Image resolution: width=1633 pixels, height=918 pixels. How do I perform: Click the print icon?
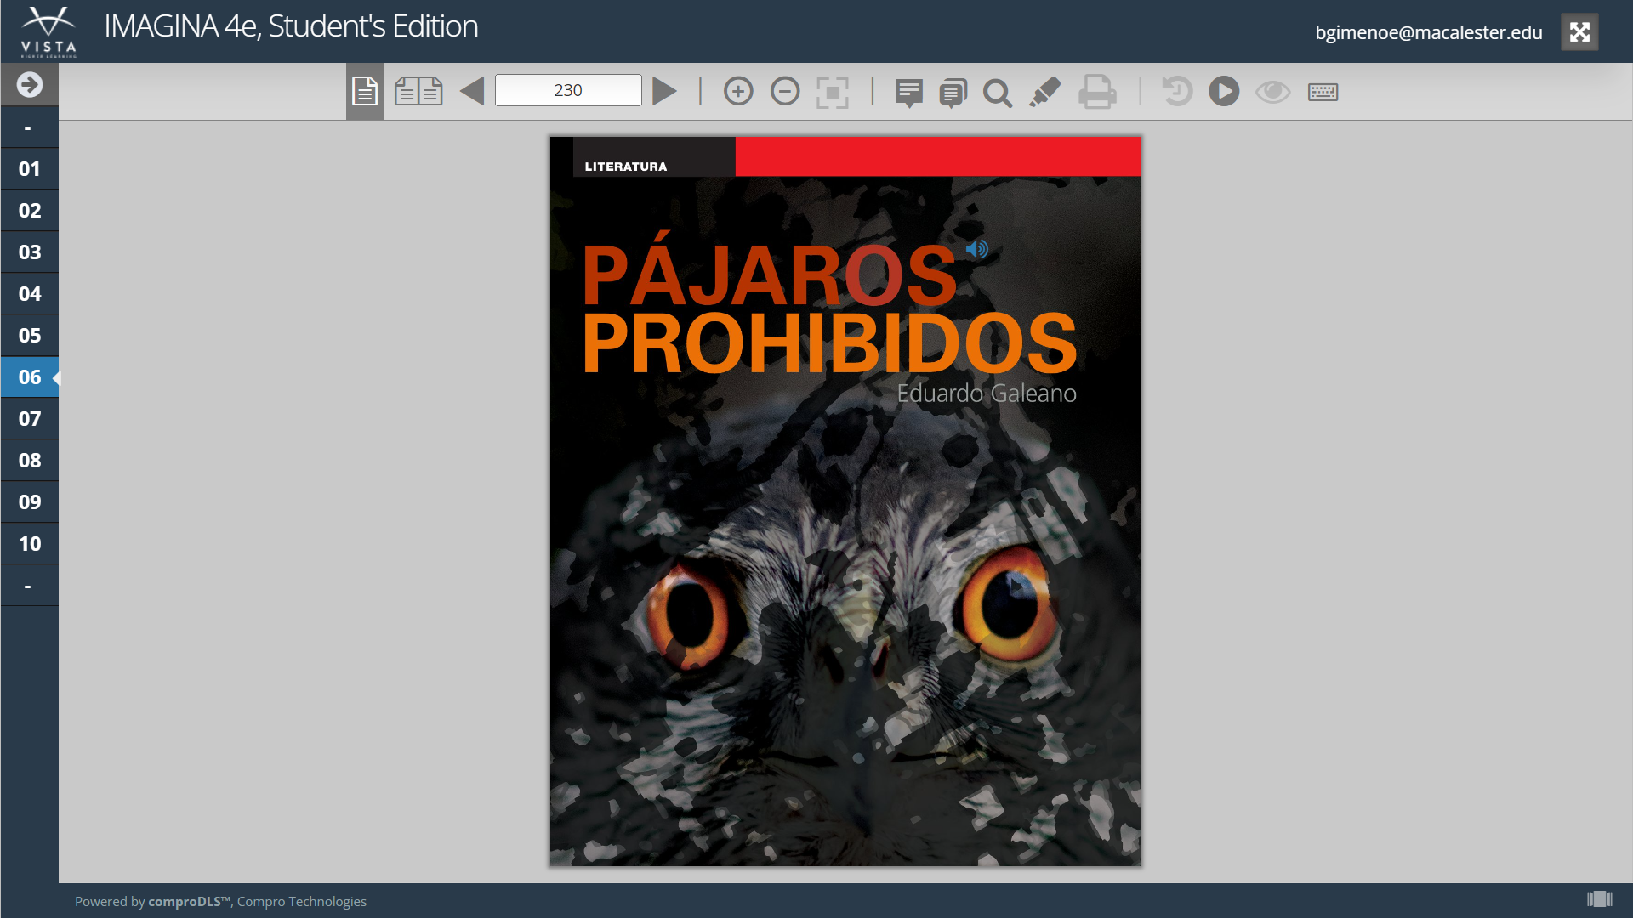pos(1097,92)
